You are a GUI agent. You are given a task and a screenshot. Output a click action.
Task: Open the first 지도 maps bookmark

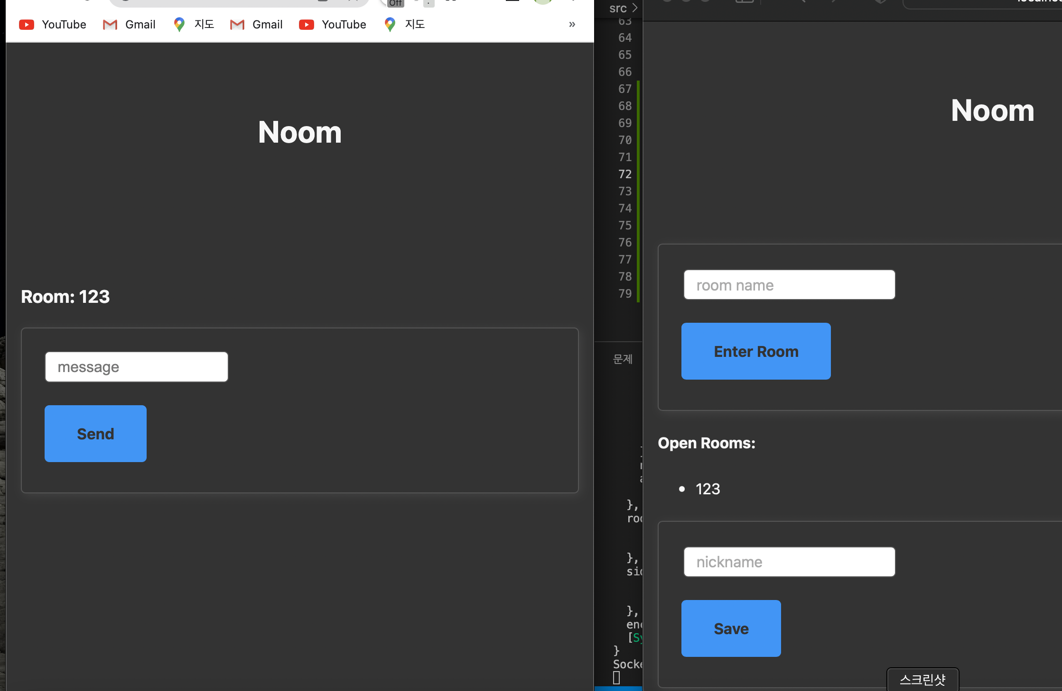(x=194, y=25)
